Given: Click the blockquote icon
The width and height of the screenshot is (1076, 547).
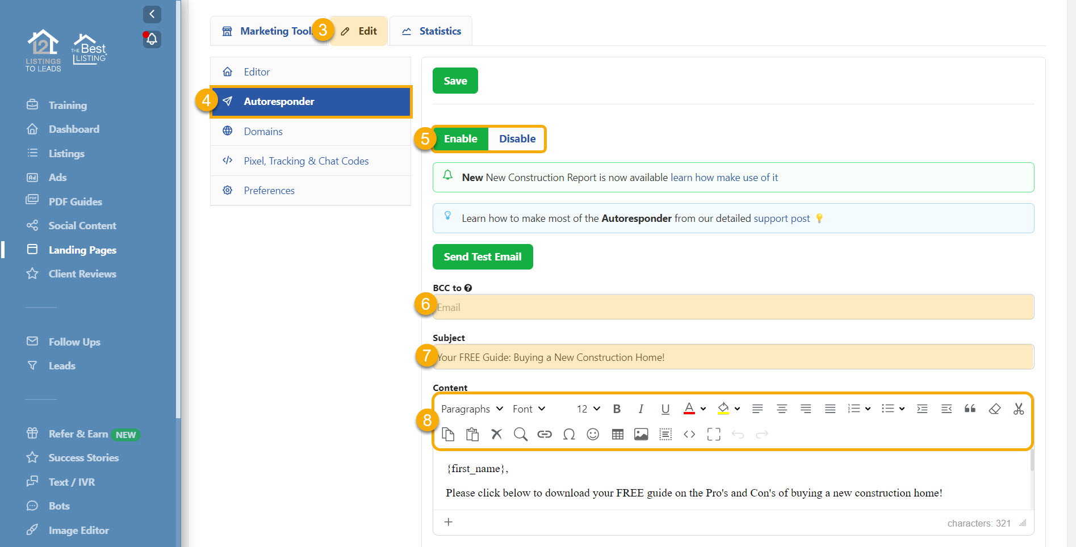Looking at the screenshot, I should [970, 409].
